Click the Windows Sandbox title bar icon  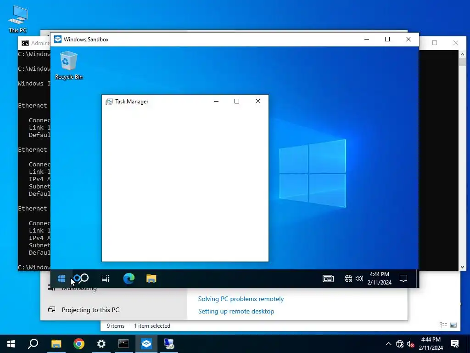(58, 40)
